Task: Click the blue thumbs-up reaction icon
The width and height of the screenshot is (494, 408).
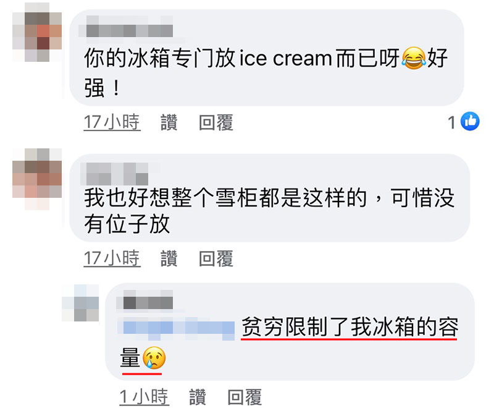Action: pyautogui.click(x=470, y=121)
